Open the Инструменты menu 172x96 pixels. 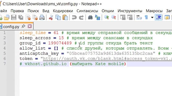point(130,11)
